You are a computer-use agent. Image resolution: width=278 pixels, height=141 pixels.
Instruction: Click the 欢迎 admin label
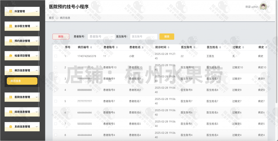pyautogui.click(x=252, y=7)
